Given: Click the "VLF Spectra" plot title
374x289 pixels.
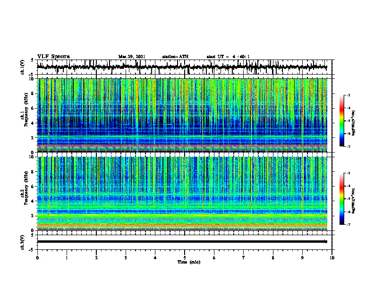Looking at the screenshot, I should 53,57.
